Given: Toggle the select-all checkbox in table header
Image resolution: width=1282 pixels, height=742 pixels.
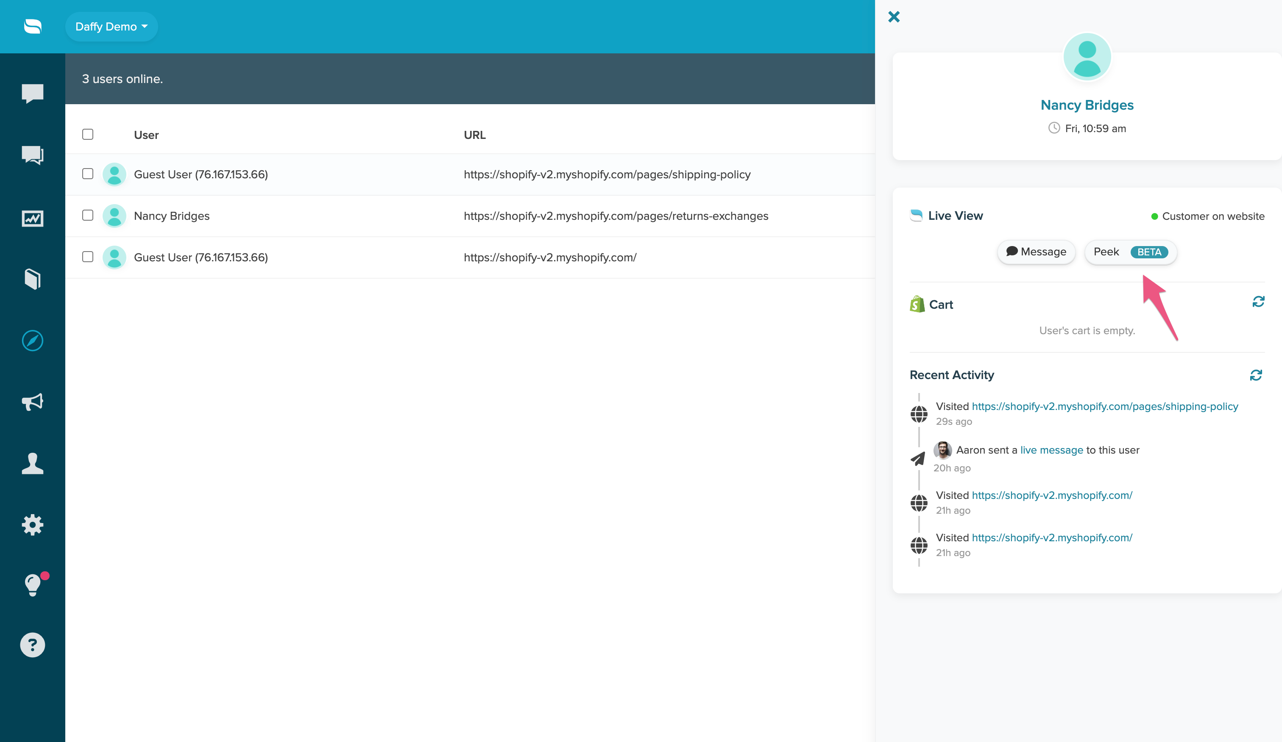Looking at the screenshot, I should point(87,134).
